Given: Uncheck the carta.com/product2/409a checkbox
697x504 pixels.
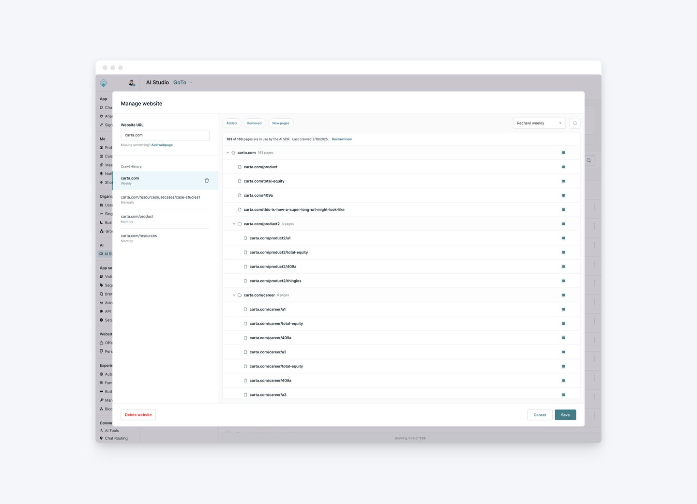Looking at the screenshot, I should pos(563,267).
